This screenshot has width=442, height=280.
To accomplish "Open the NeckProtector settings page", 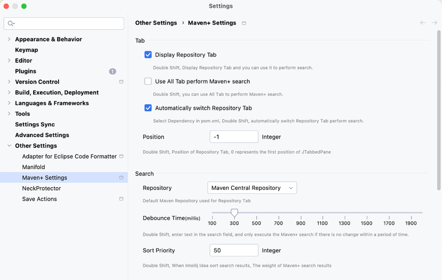I will click(x=41, y=188).
